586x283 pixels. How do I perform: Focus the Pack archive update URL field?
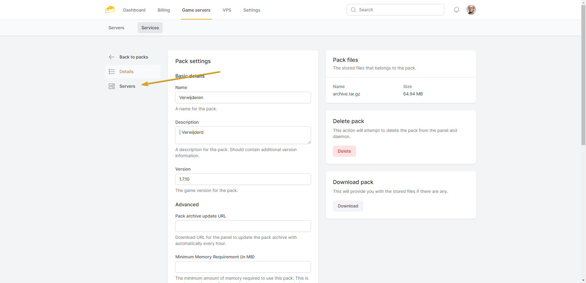[243, 226]
